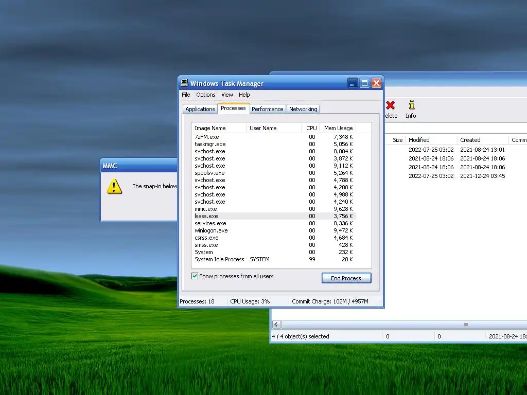Open the Options menu in Task Manager

coord(206,95)
